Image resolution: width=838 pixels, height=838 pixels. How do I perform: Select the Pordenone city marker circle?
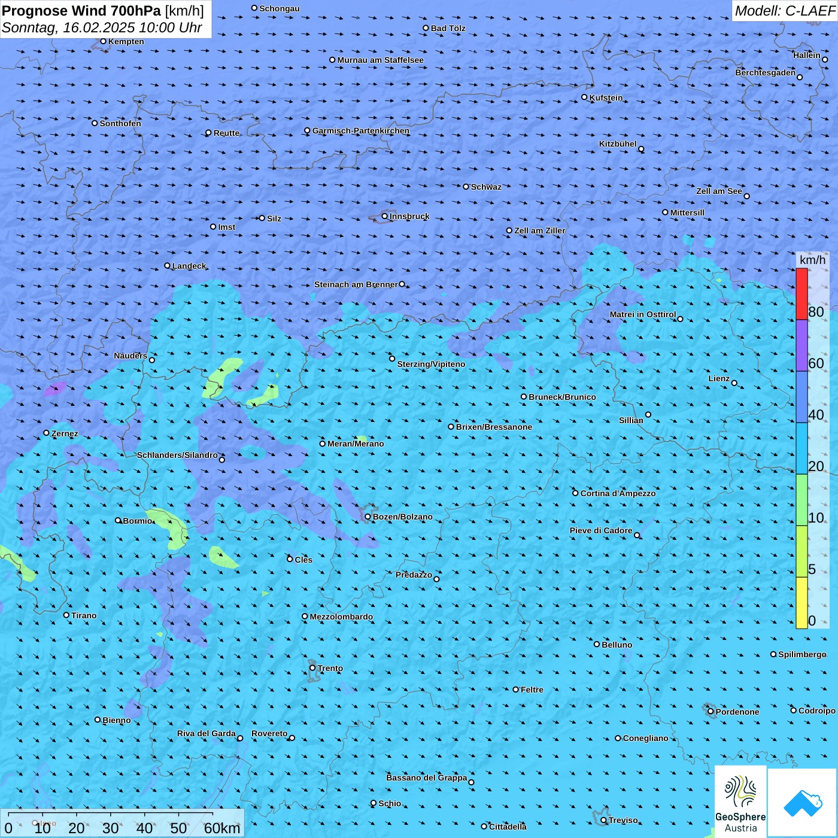pos(711,711)
